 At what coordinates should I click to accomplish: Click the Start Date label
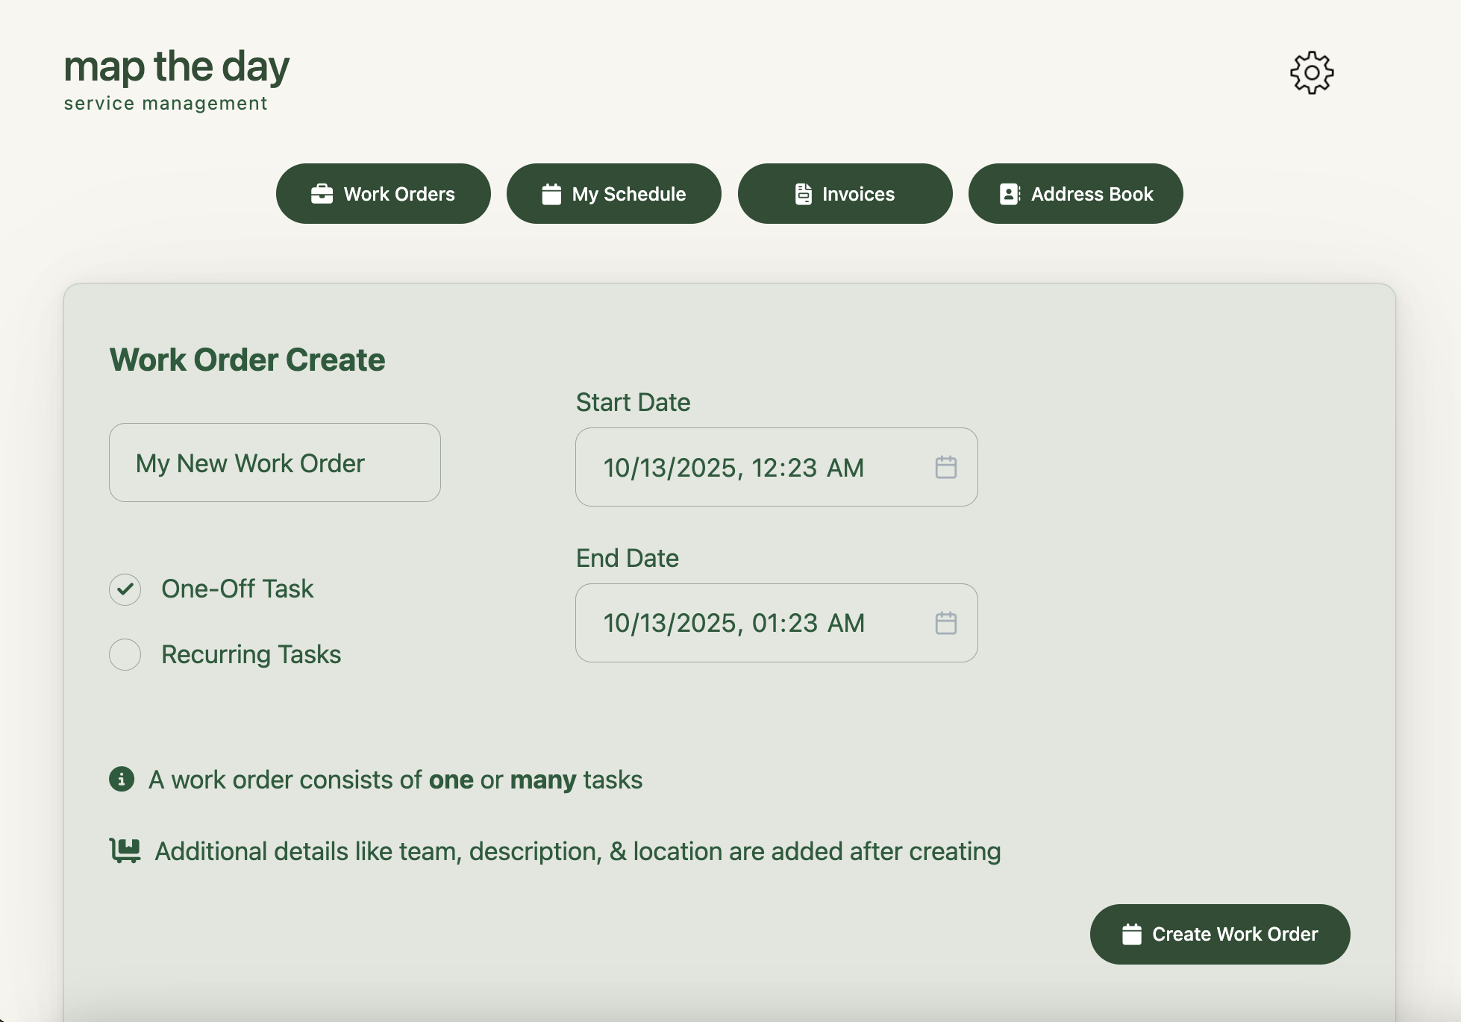pos(633,402)
